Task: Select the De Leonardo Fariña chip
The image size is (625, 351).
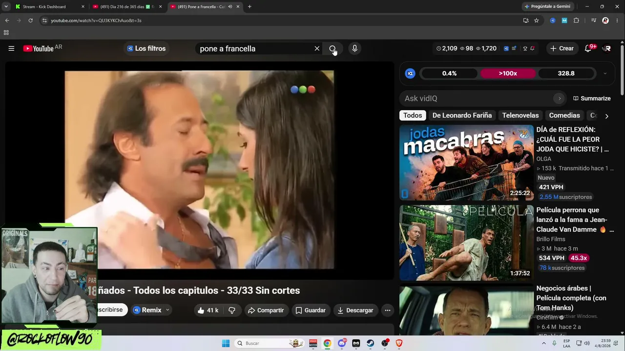Action: (x=462, y=116)
